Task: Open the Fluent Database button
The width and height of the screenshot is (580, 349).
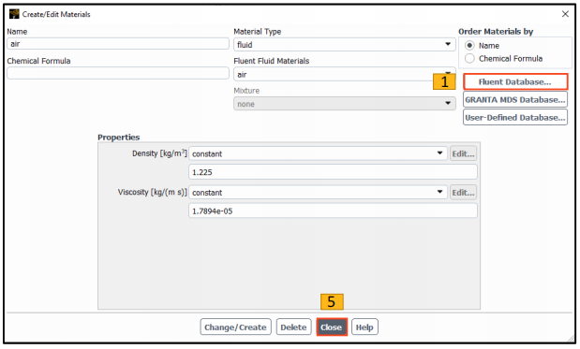Action: (x=515, y=81)
